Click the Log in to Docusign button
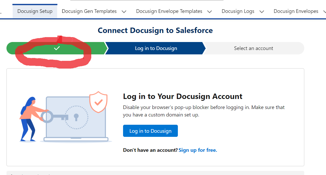This screenshot has width=326, height=175. pos(150,131)
